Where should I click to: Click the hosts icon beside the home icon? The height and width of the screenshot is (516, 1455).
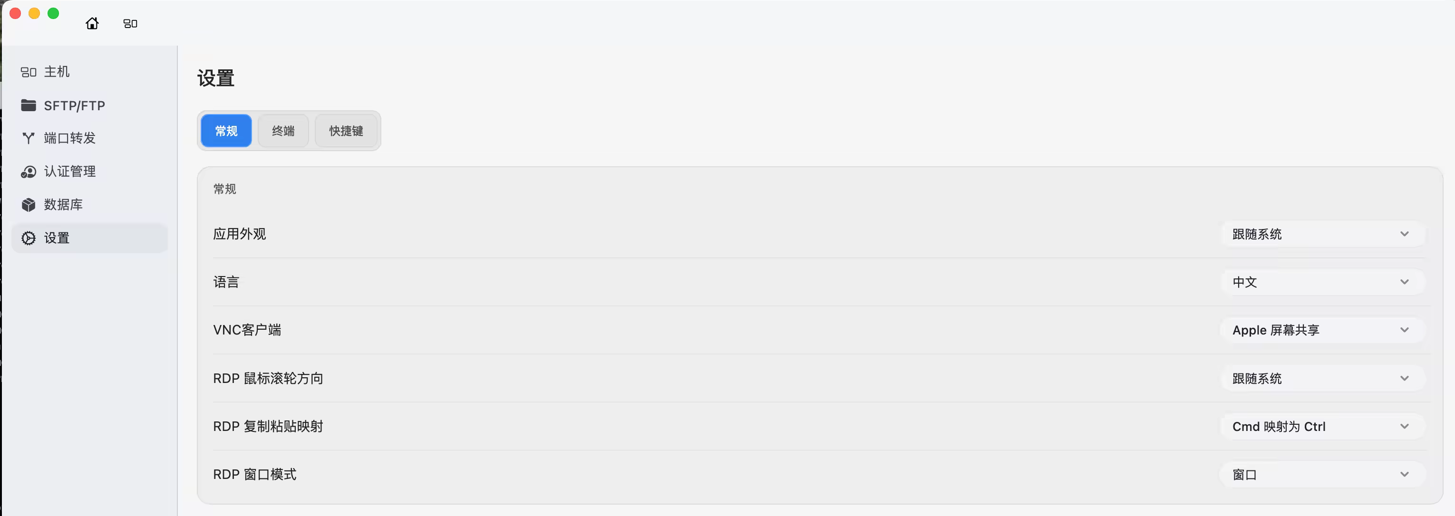click(x=130, y=24)
